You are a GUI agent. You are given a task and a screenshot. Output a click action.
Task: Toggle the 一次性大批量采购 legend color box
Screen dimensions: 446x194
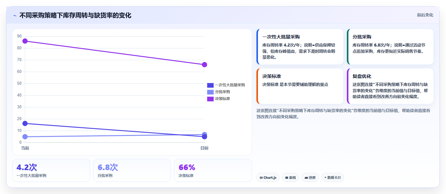point(210,85)
